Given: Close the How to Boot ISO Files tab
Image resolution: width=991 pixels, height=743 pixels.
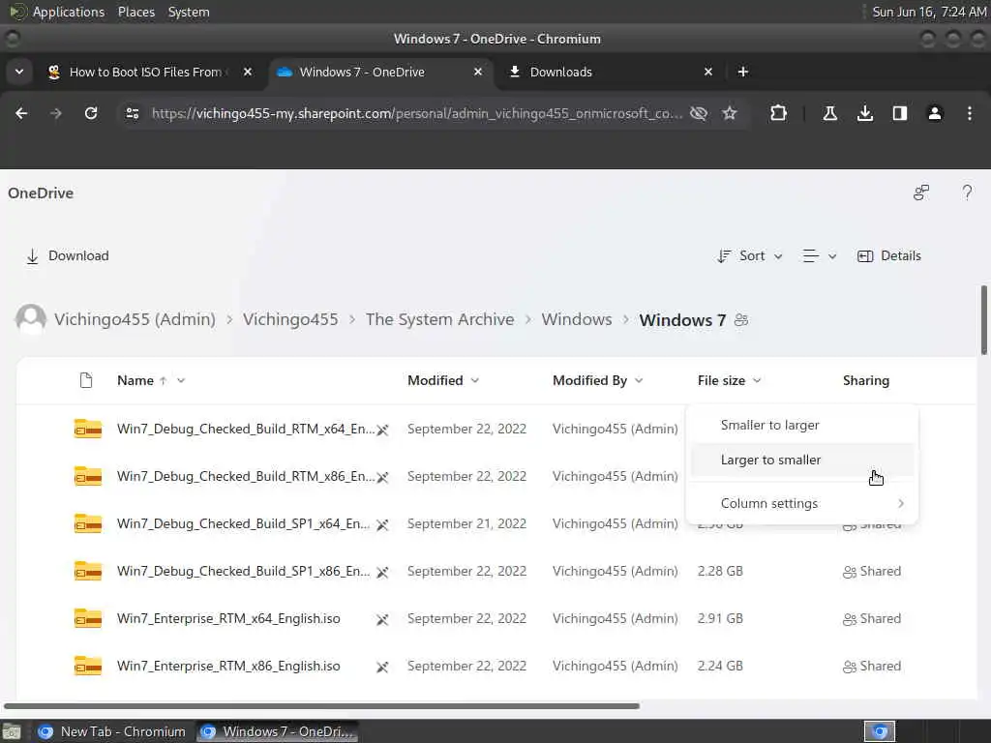Looking at the screenshot, I should [x=248, y=72].
